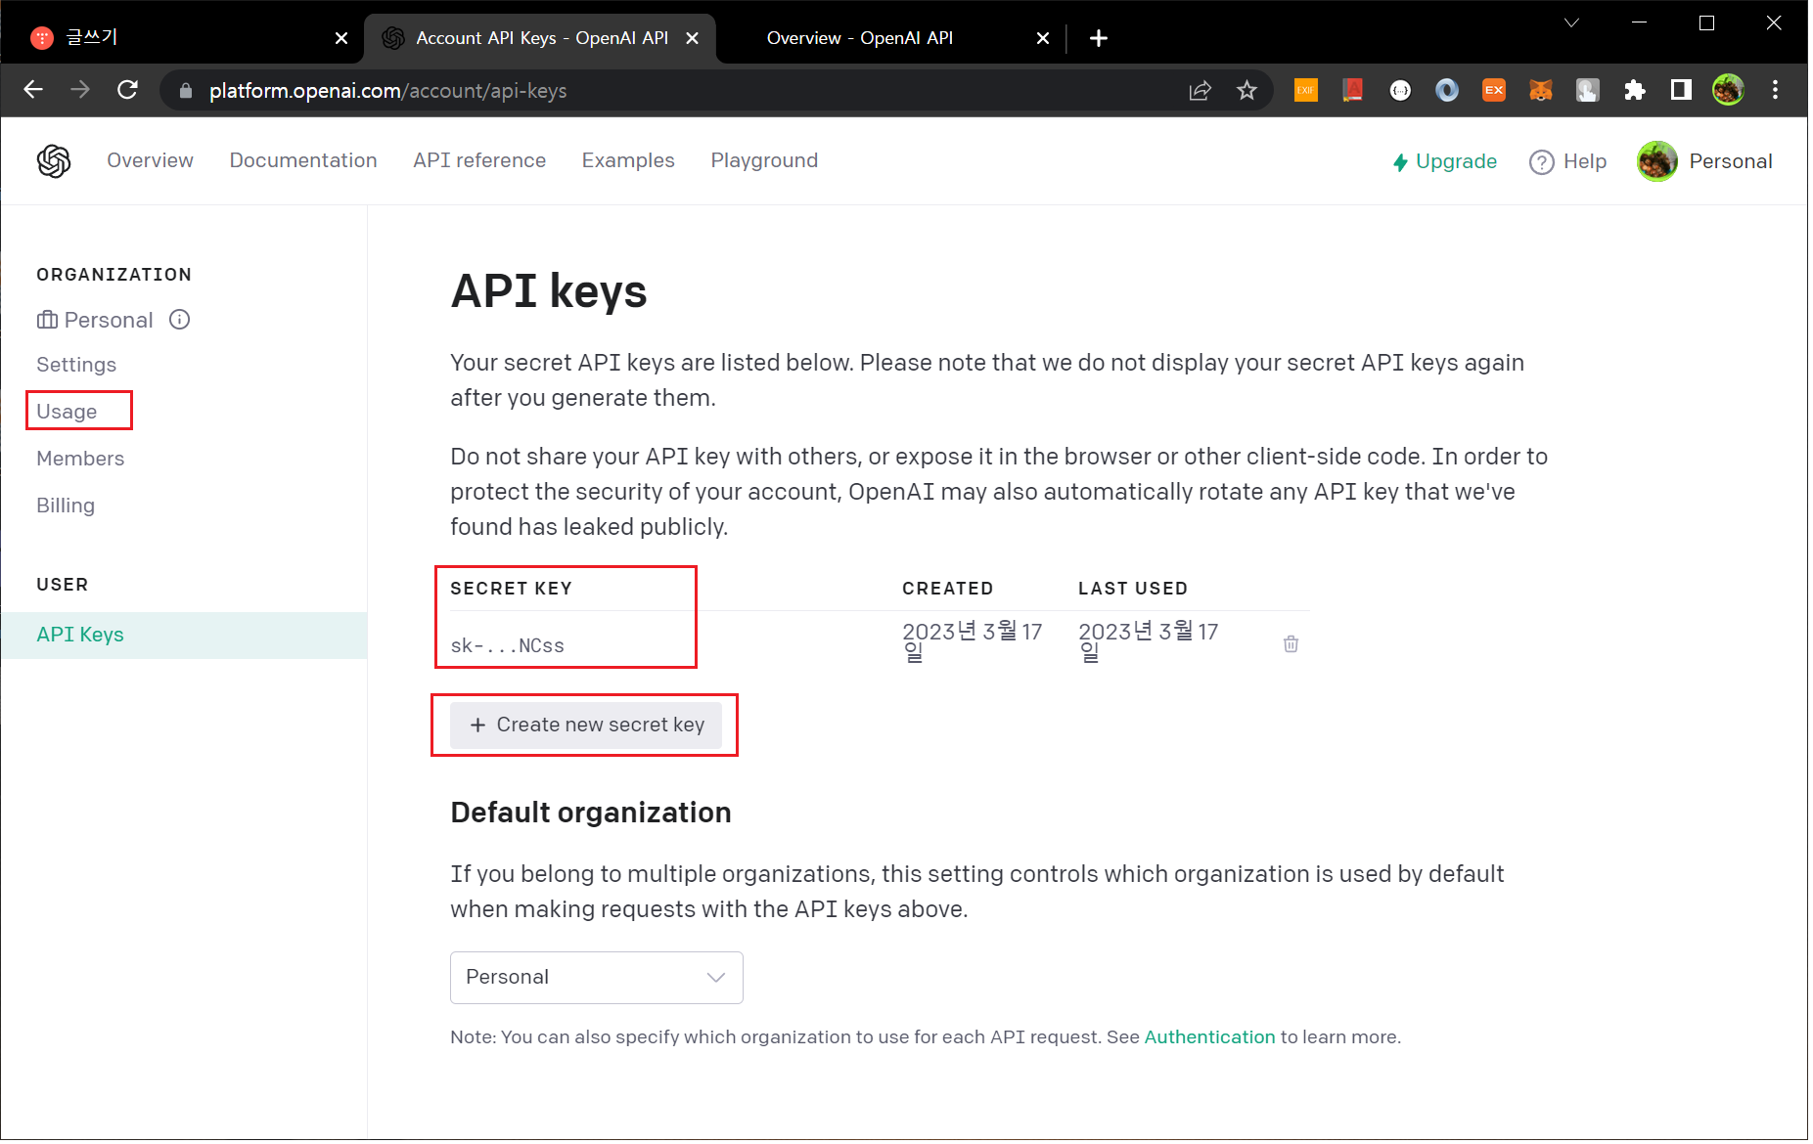Click the API keys page heading
Screen dimensions: 1813x1144
coord(548,291)
